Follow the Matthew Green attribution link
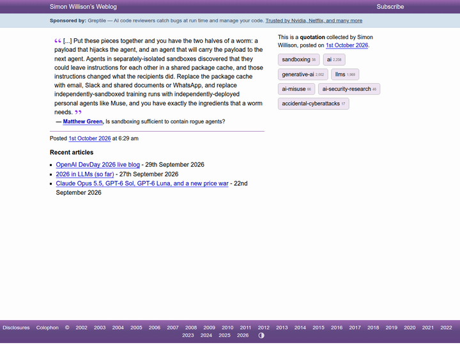The height and width of the screenshot is (345, 460). click(82, 121)
